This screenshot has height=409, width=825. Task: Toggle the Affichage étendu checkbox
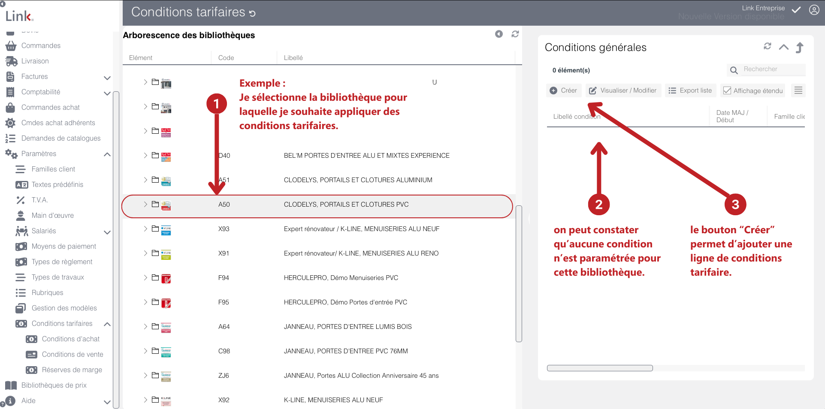(727, 90)
